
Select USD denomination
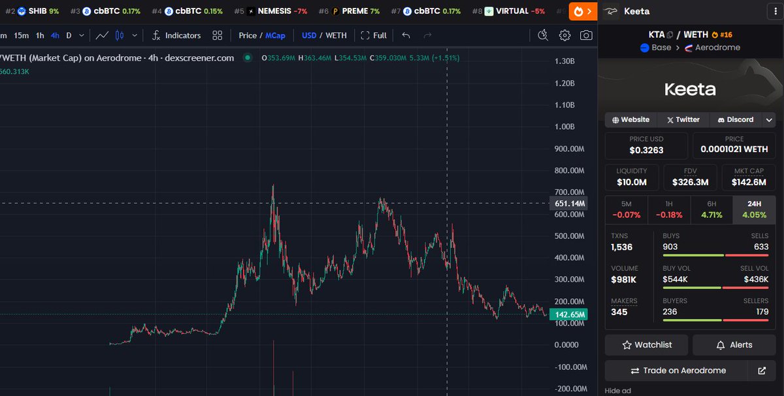[308, 35]
